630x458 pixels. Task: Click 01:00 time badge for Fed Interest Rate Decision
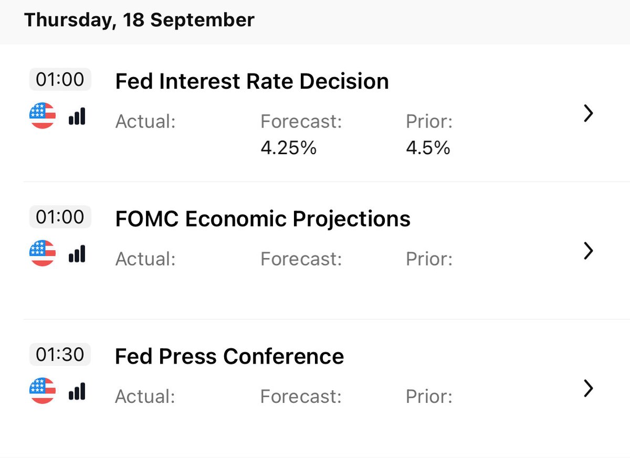[60, 80]
